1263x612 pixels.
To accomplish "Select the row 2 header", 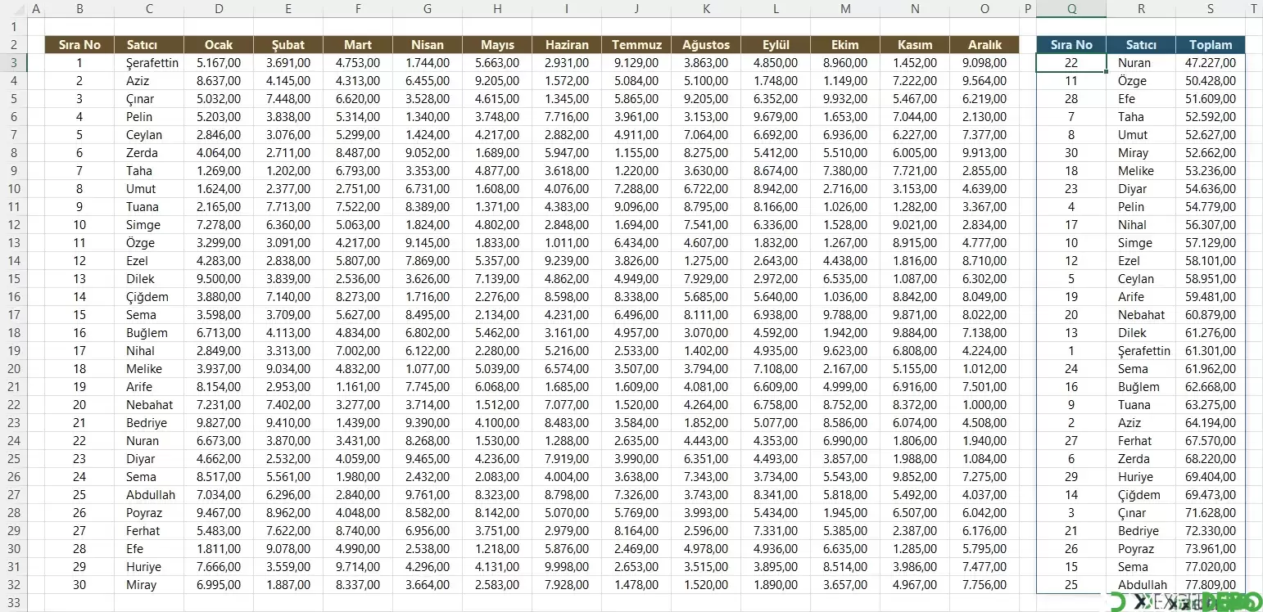I will [13, 45].
